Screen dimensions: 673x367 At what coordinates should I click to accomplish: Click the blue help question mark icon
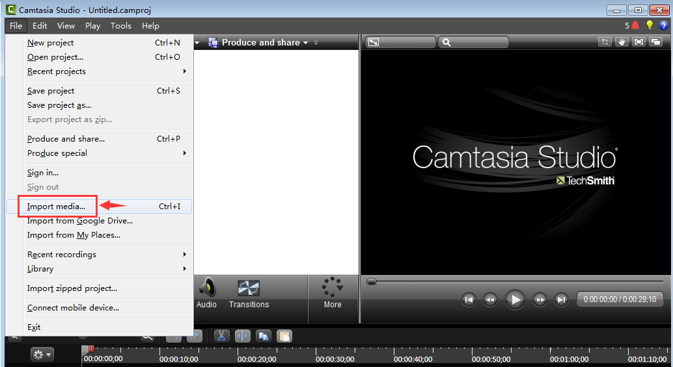[x=663, y=26]
